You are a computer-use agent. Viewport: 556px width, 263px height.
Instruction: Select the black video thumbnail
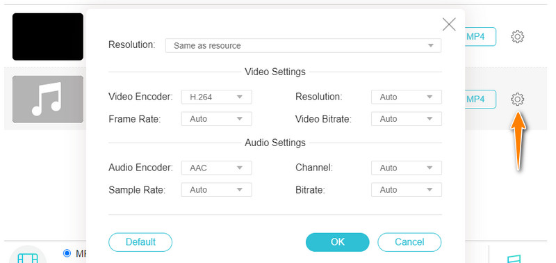click(48, 37)
